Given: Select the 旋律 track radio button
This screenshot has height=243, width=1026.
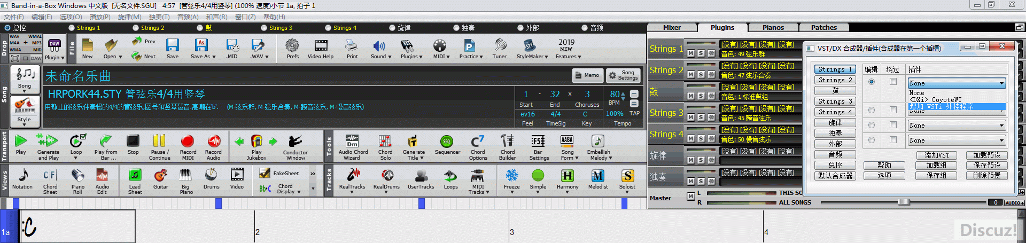Looking at the screenshot, I should (392, 28).
